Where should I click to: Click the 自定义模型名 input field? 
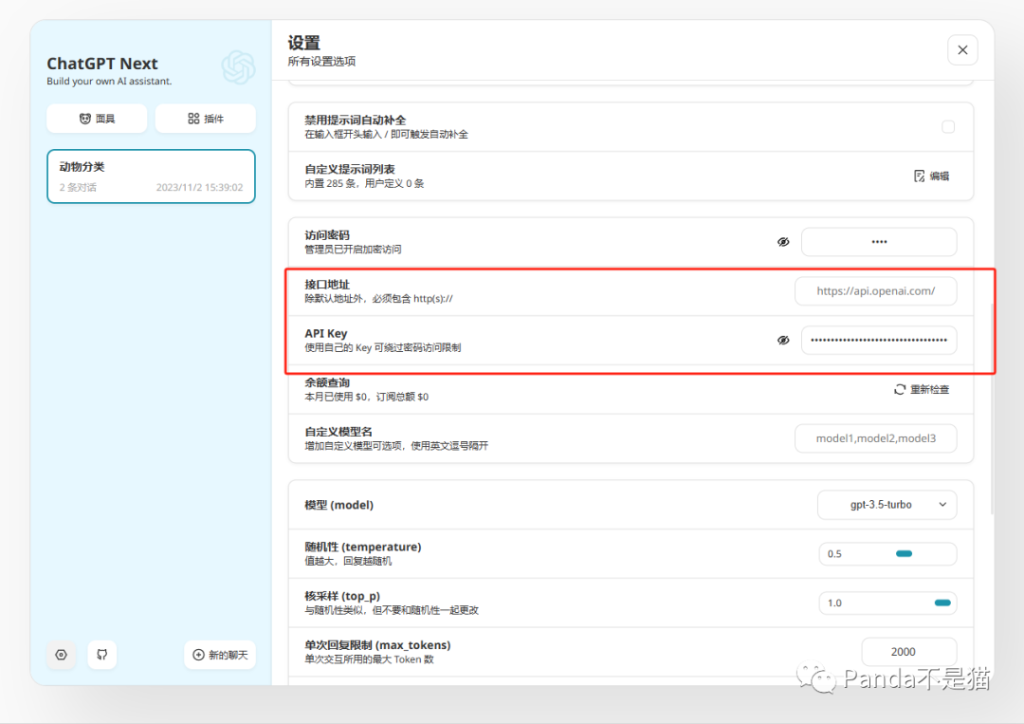tap(876, 438)
